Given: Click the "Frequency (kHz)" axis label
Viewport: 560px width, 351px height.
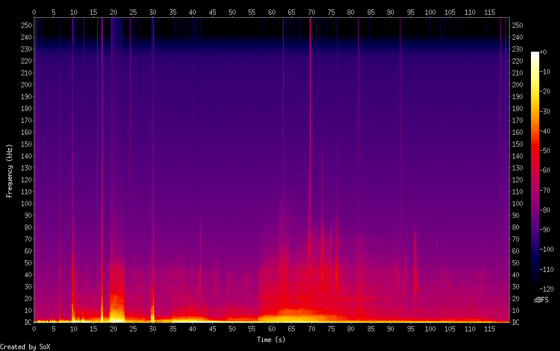Looking at the screenshot, I should click(9, 170).
